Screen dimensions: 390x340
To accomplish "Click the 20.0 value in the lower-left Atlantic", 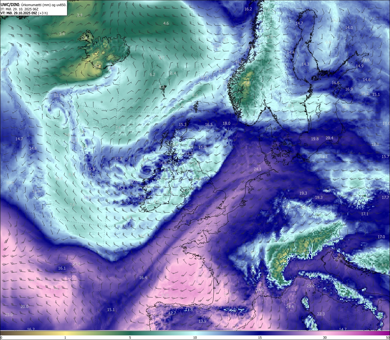I will click(24, 307).
